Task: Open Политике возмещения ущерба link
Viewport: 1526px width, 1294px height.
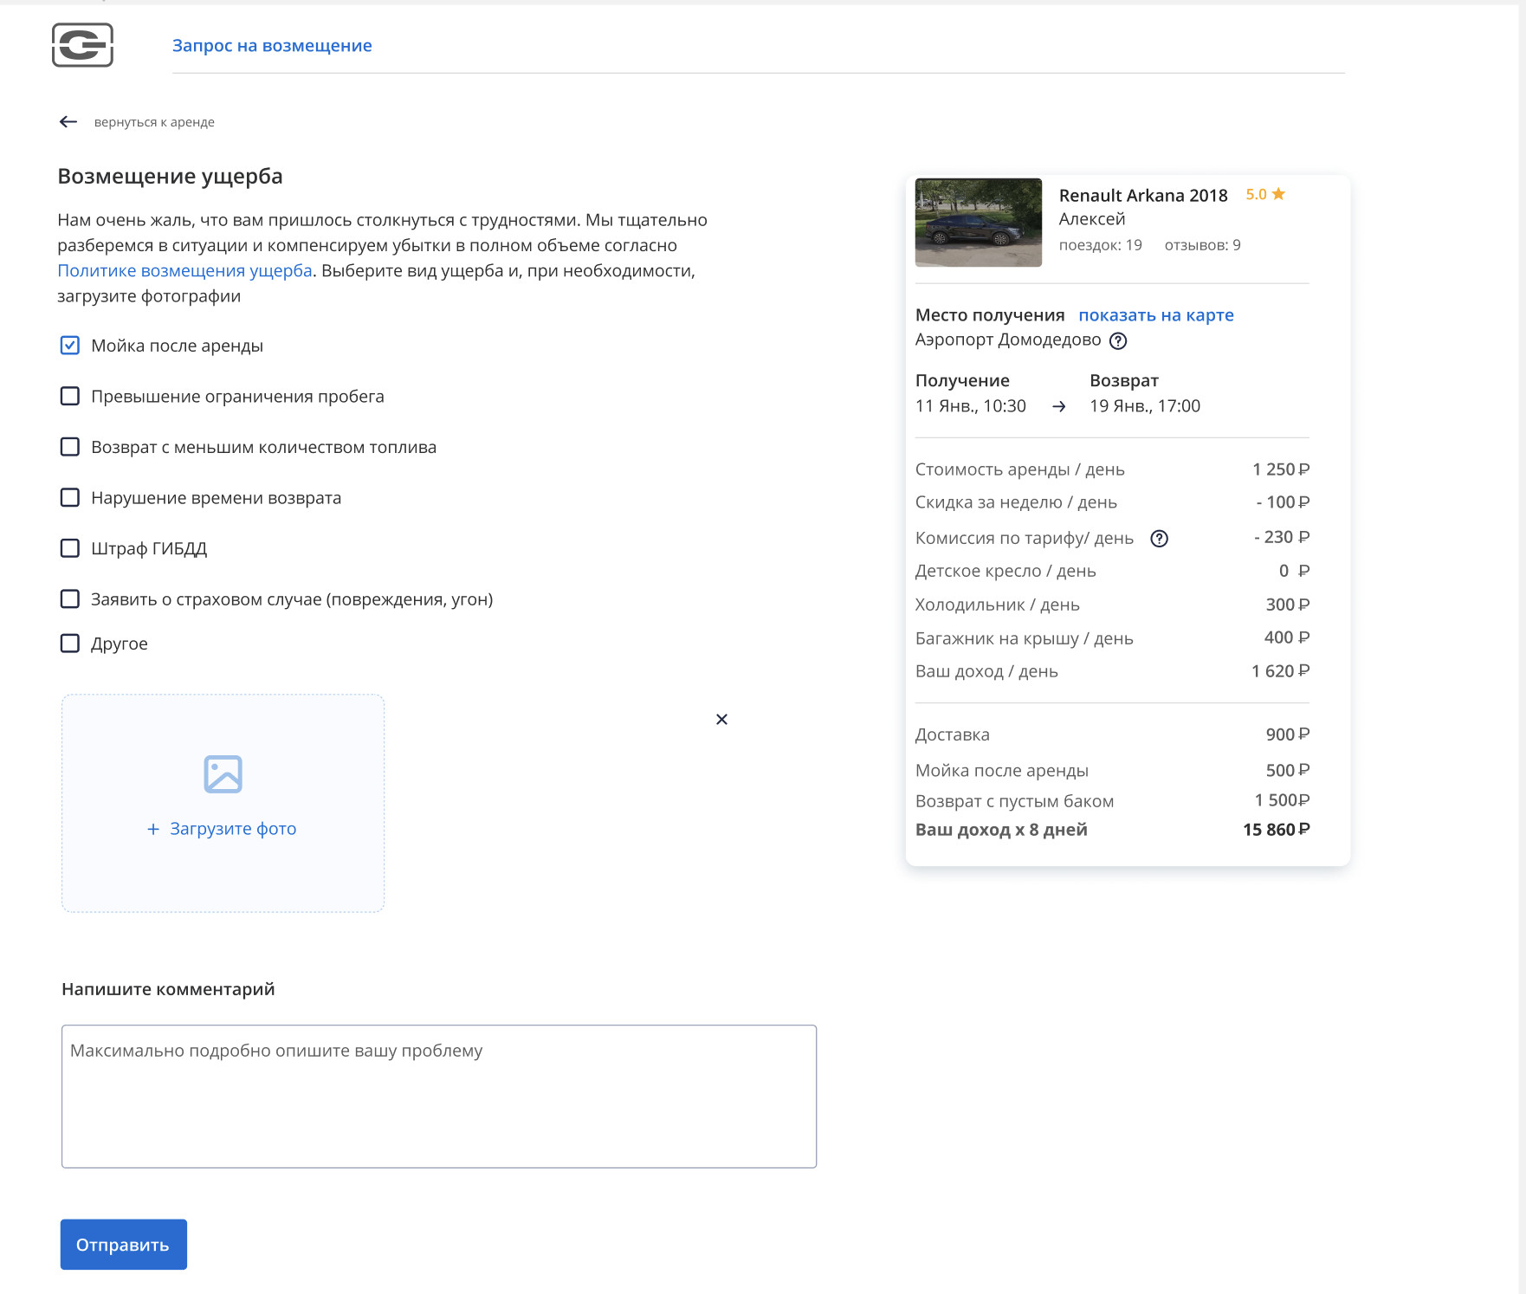Action: click(x=184, y=271)
